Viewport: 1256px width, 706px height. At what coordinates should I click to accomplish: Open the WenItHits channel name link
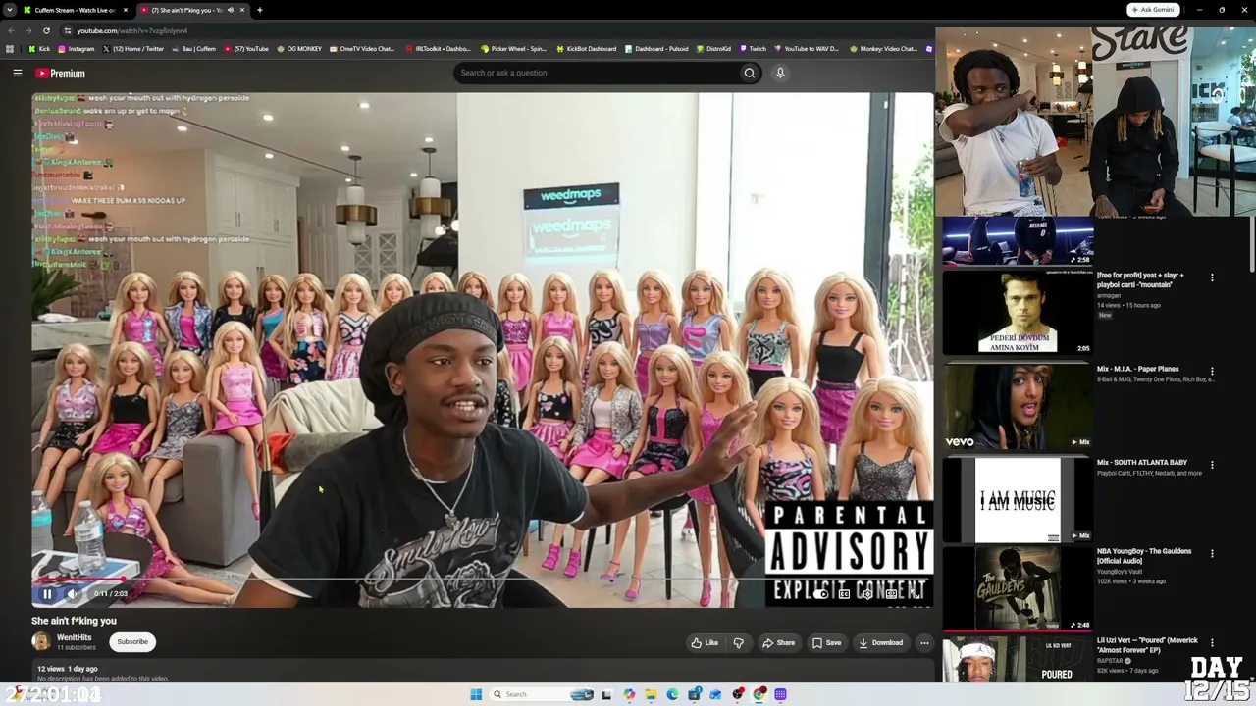[75, 637]
